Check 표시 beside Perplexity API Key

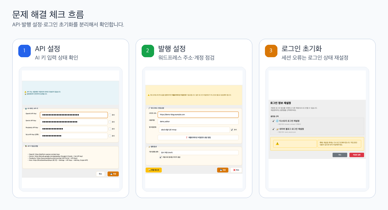click(110, 129)
